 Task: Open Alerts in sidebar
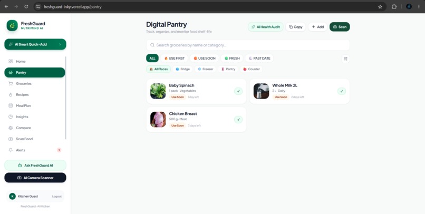click(35, 150)
